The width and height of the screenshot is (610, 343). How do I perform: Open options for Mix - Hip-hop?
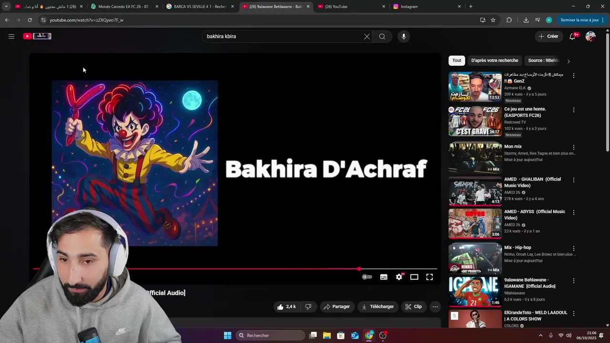pyautogui.click(x=574, y=249)
